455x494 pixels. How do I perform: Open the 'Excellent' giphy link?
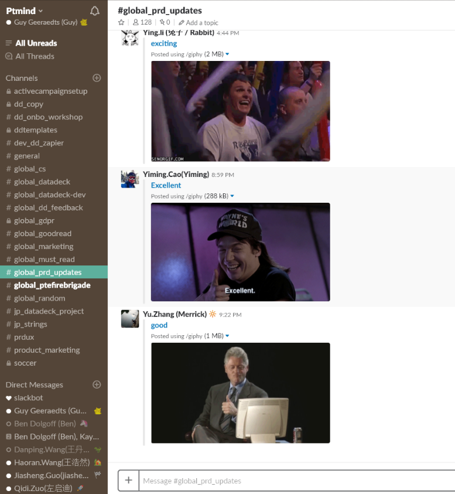pos(166,185)
